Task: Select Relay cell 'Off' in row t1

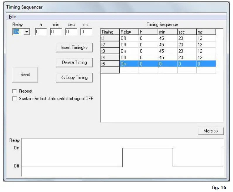Action: click(129, 38)
